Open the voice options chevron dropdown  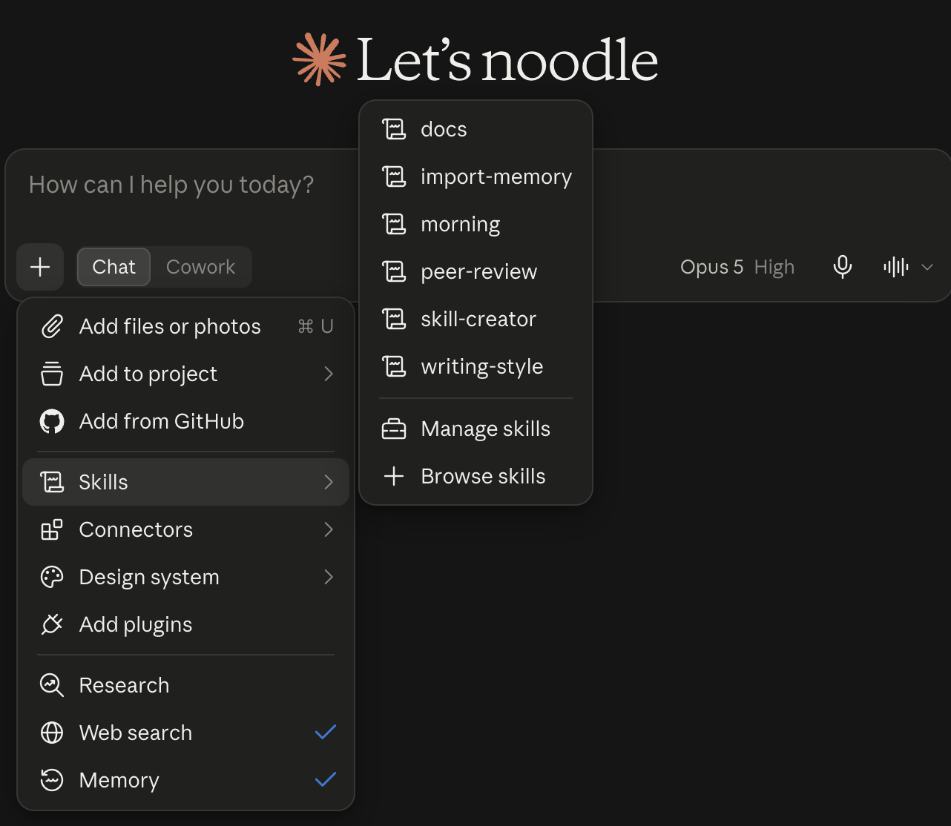(927, 267)
